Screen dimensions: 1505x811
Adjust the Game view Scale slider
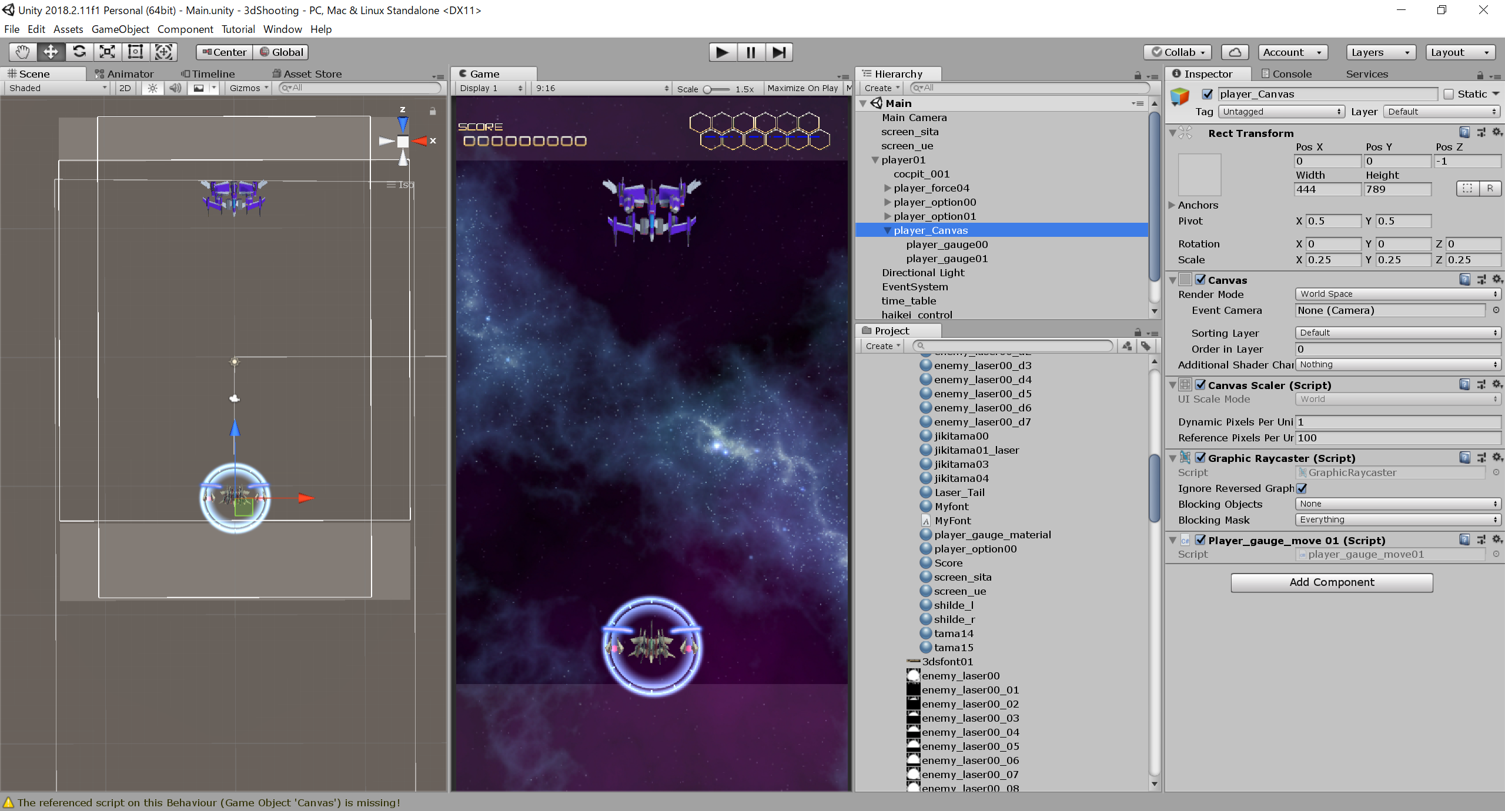tap(708, 89)
